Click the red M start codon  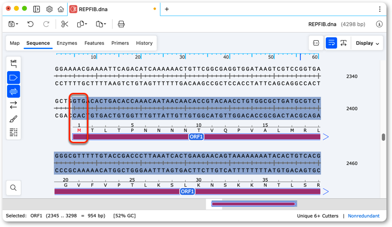click(x=79, y=130)
